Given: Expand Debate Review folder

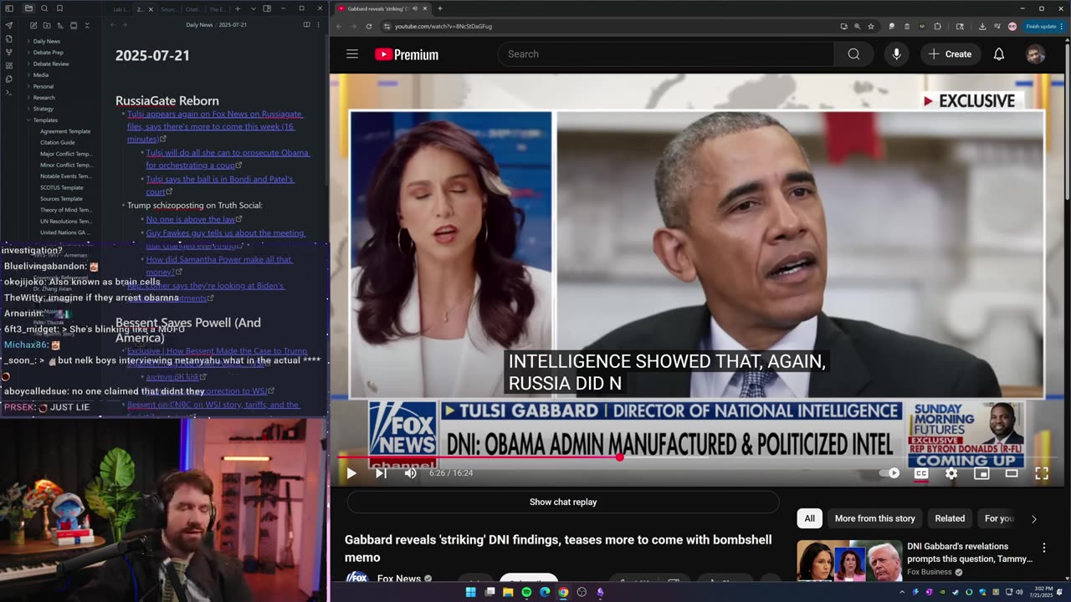Looking at the screenshot, I should click(51, 64).
